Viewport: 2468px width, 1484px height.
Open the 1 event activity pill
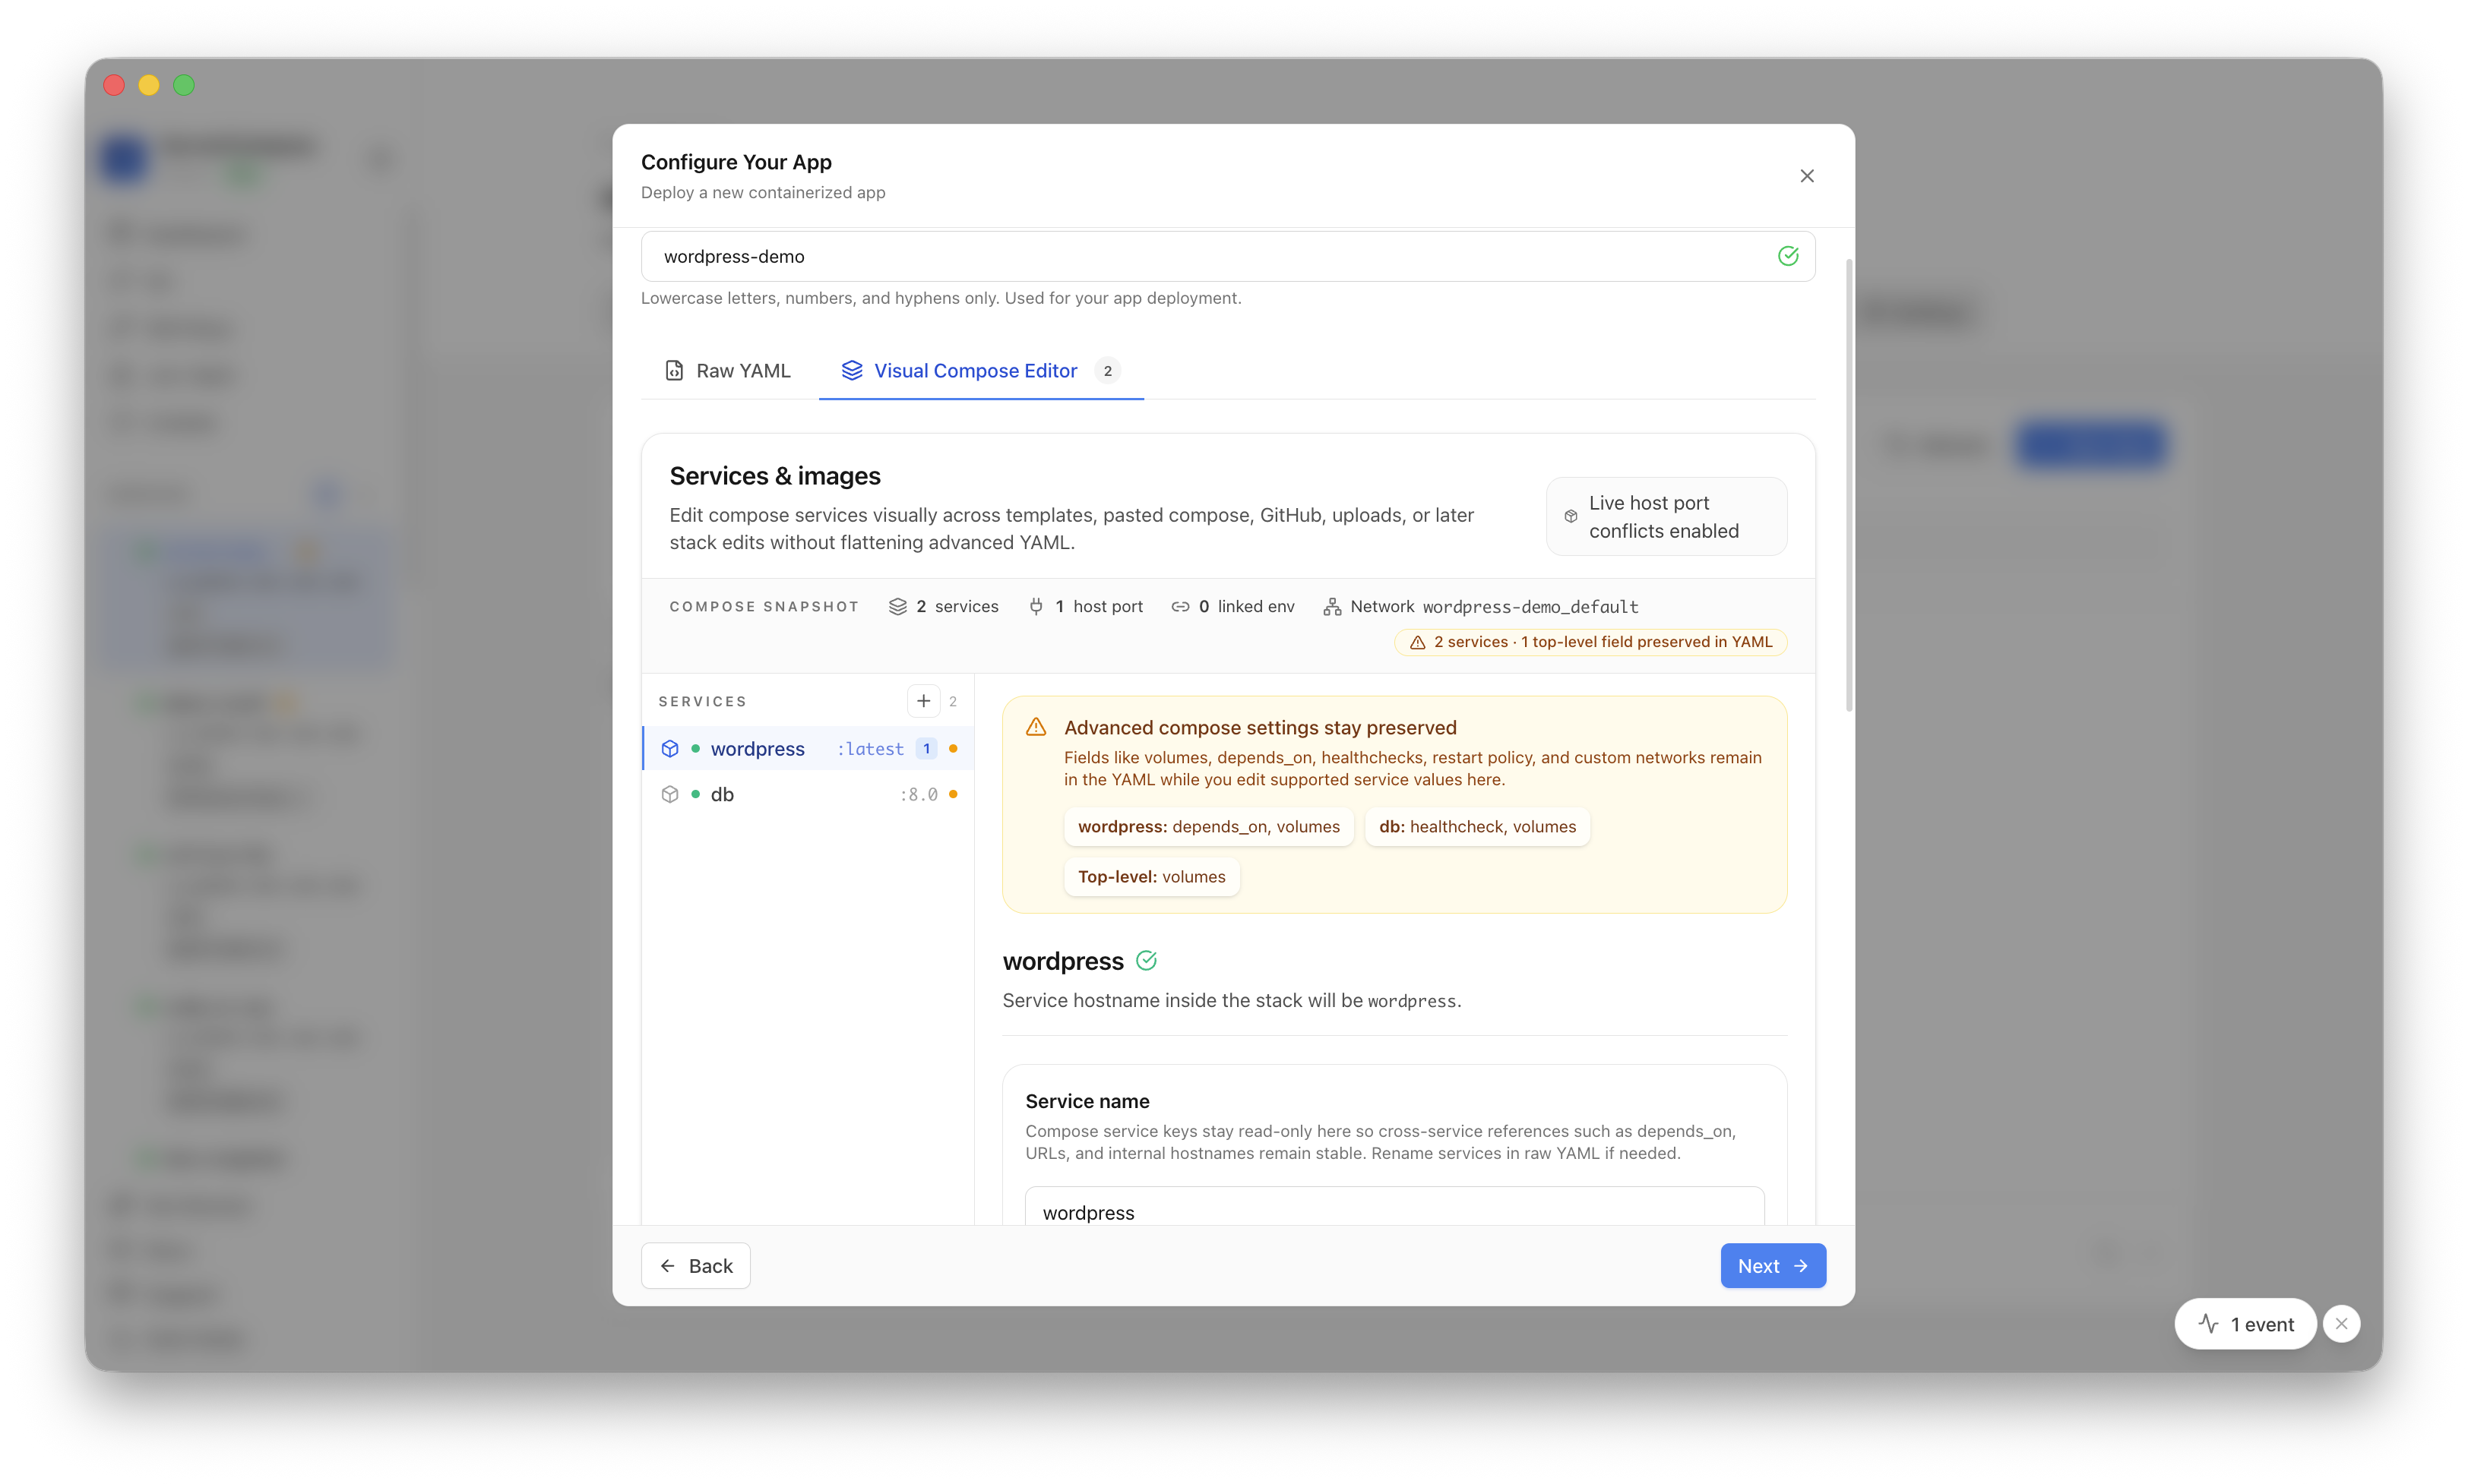[2245, 1324]
